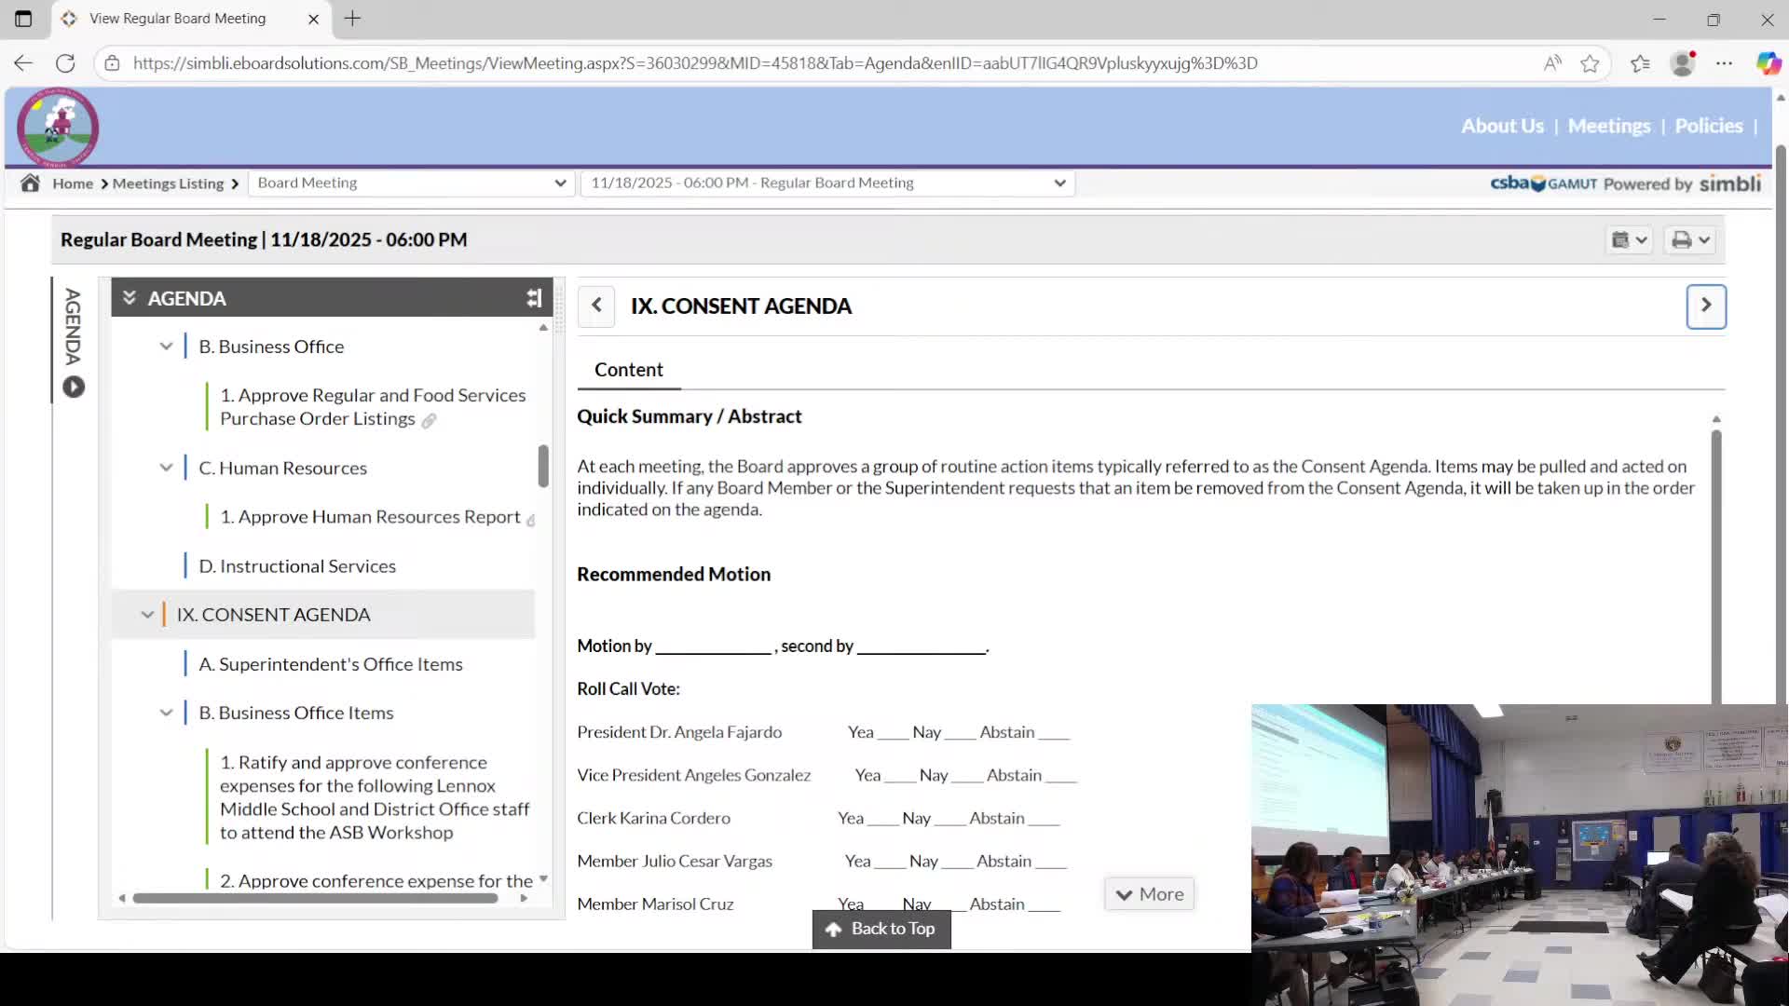Screen dimensions: 1789x1006
Task: Collapse the C. Human Resources section
Action: [x=166, y=468]
